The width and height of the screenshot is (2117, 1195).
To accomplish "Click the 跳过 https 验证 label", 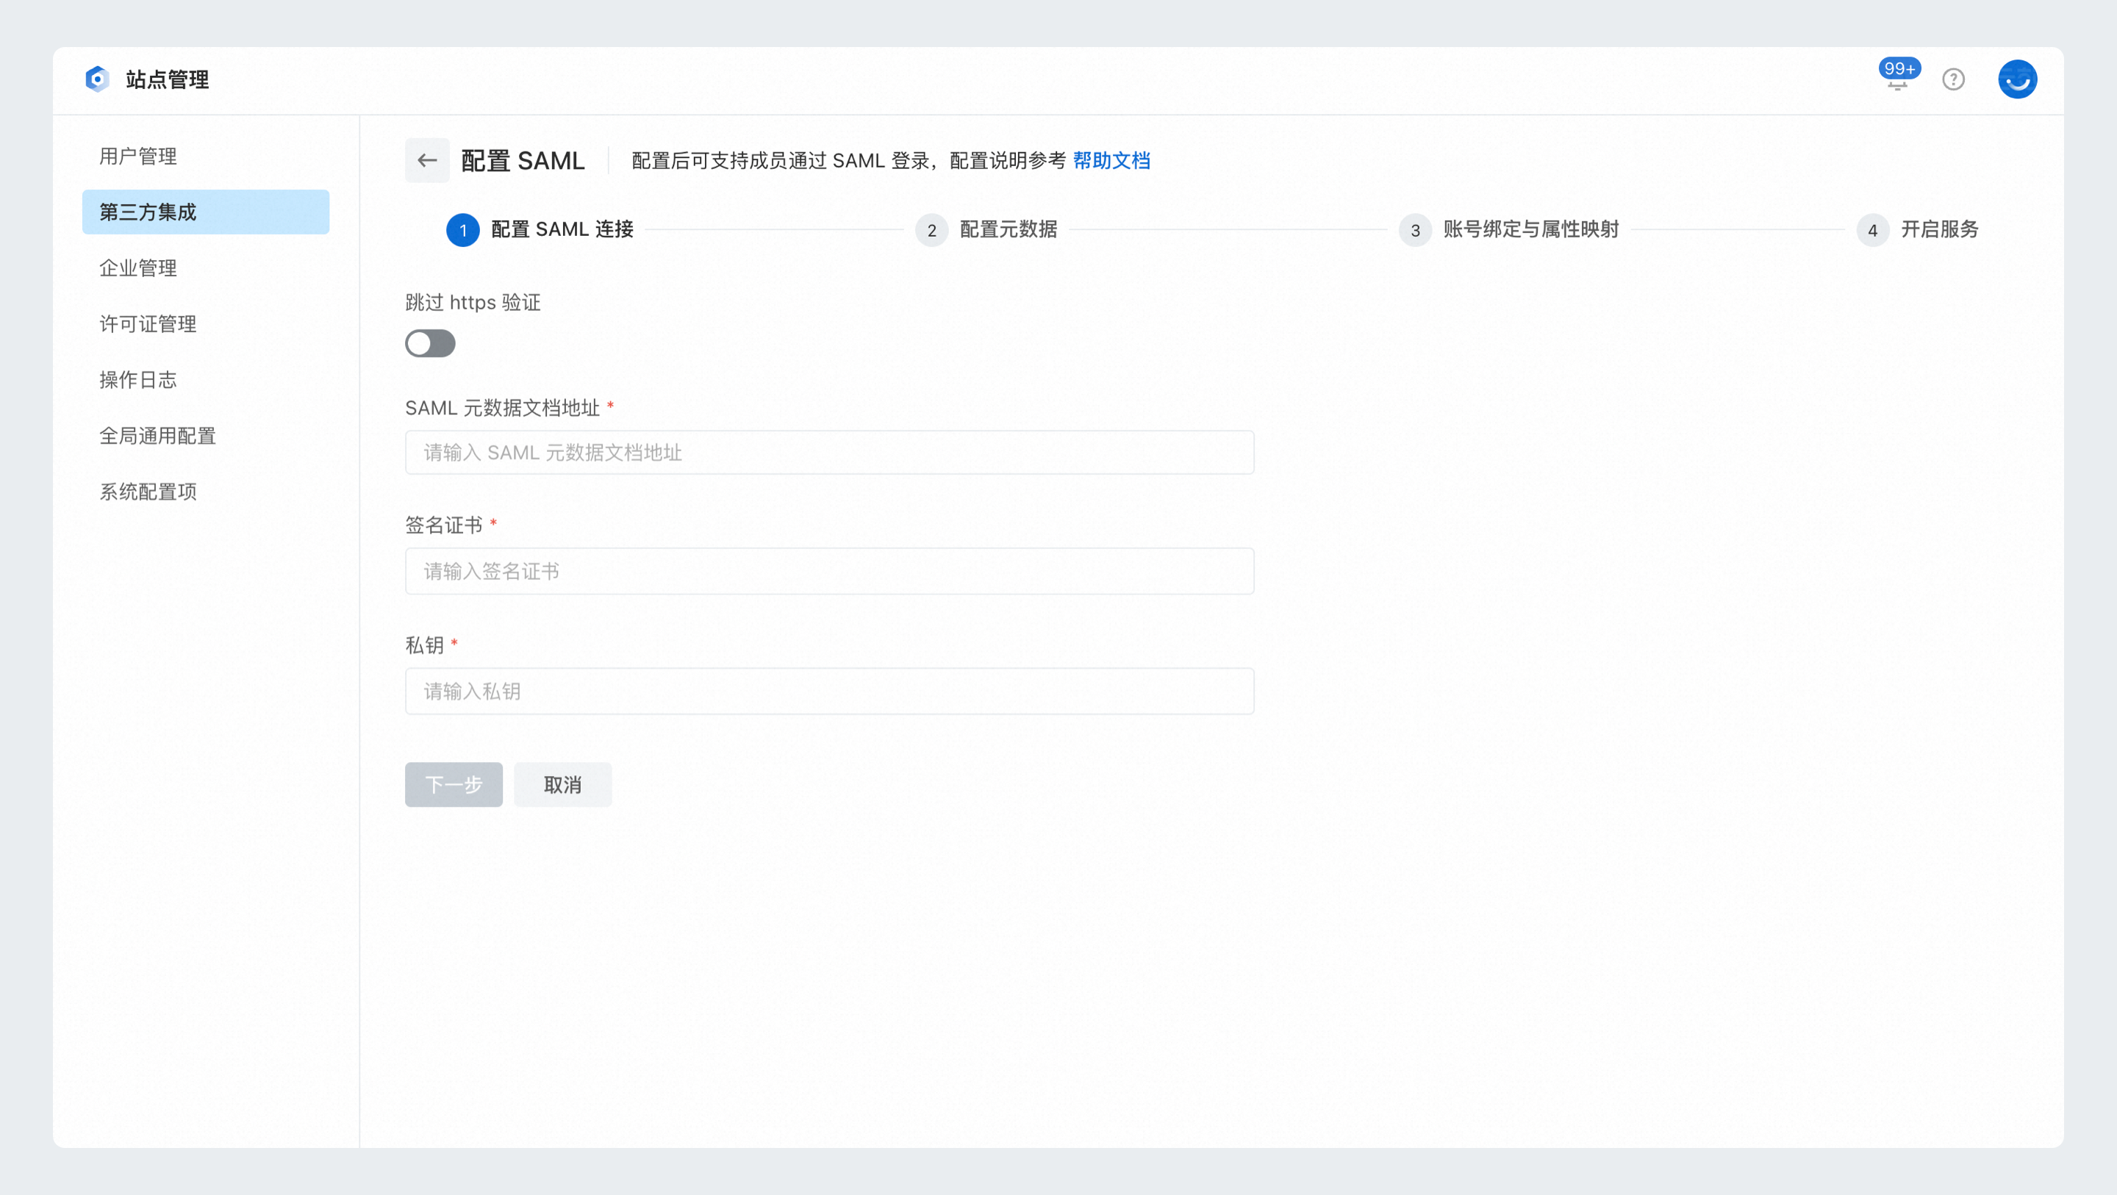I will coord(473,303).
